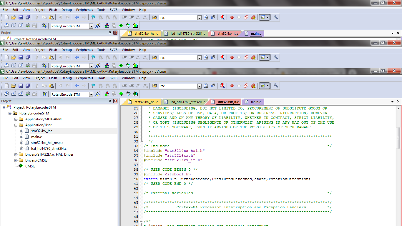Click Translate file icon in front window
Image resolution: width=402 pixels, height=226 pixels.
6,94
